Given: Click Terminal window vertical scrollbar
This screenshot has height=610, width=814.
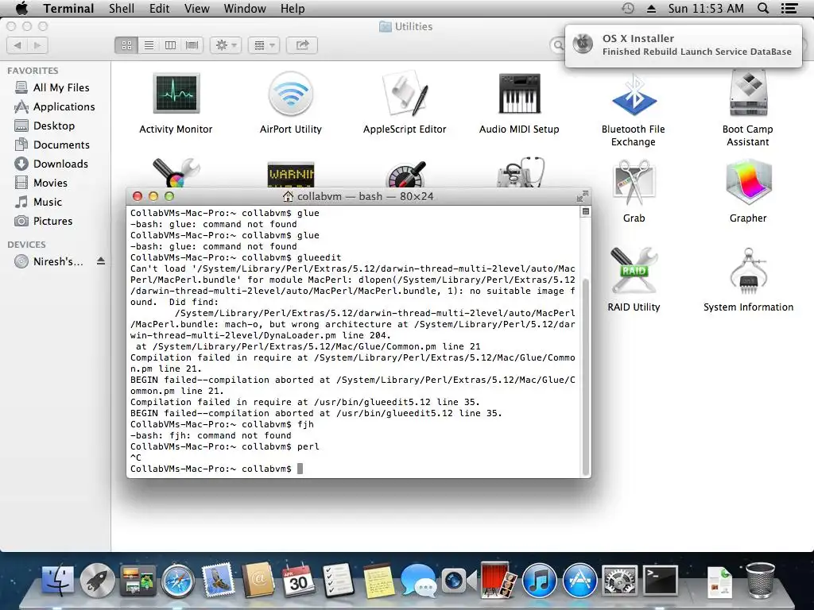Looking at the screenshot, I should click(586, 376).
